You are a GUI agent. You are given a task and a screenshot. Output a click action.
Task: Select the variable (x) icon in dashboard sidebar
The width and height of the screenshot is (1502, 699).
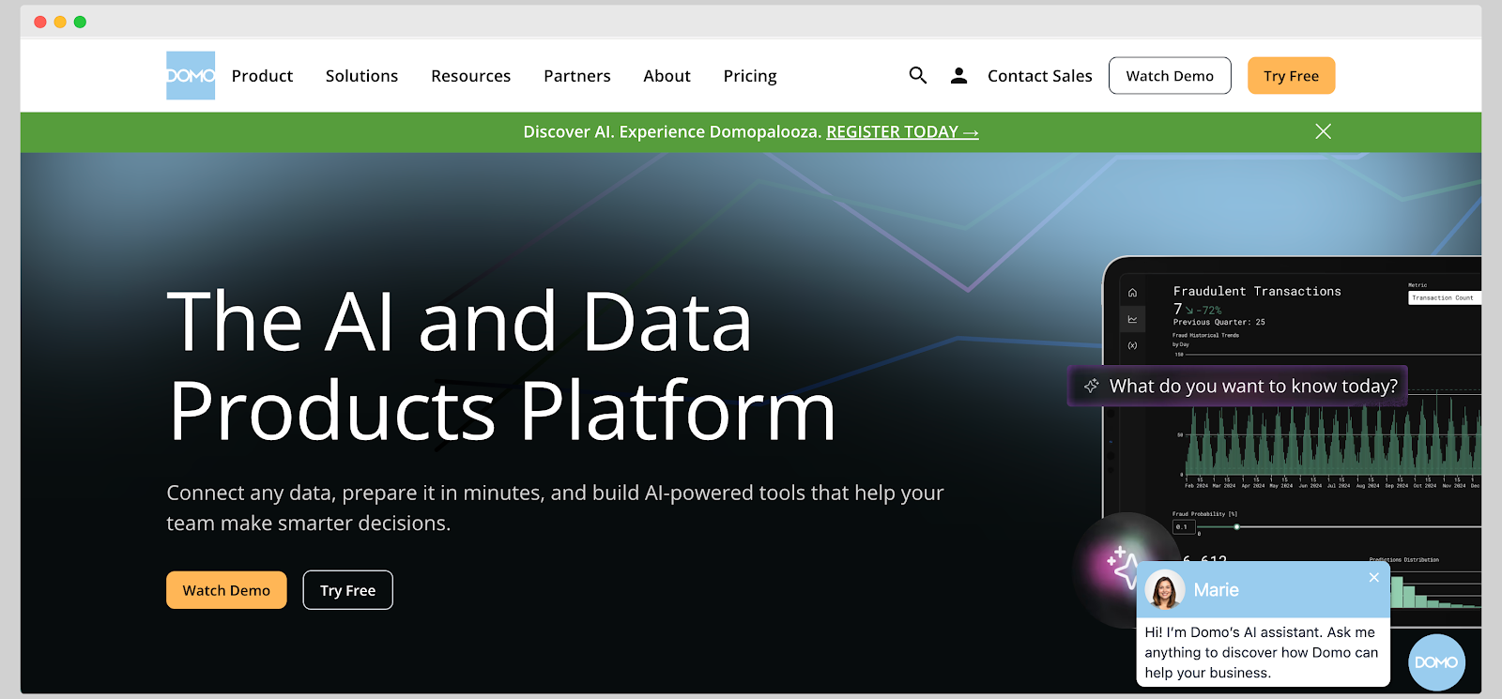click(1132, 345)
